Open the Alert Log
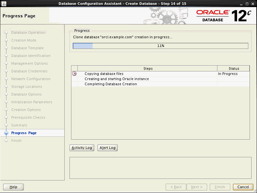This screenshot has width=257, height=193. click(x=107, y=148)
